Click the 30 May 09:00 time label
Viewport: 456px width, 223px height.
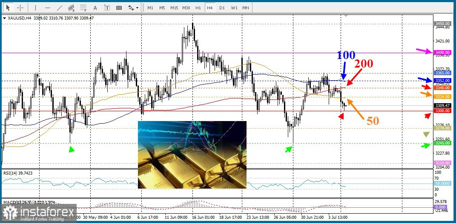tap(95, 217)
